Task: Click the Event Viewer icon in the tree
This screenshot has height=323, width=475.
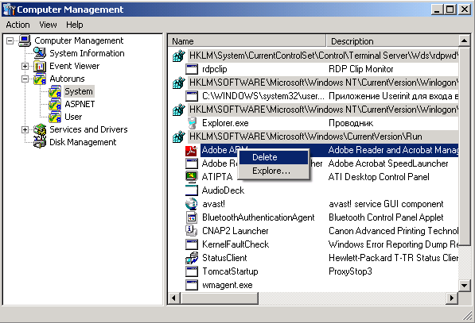Action: click(x=40, y=66)
